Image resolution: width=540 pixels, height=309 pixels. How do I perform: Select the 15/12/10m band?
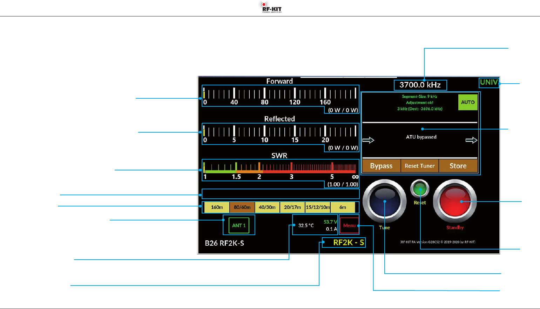tap(318, 207)
